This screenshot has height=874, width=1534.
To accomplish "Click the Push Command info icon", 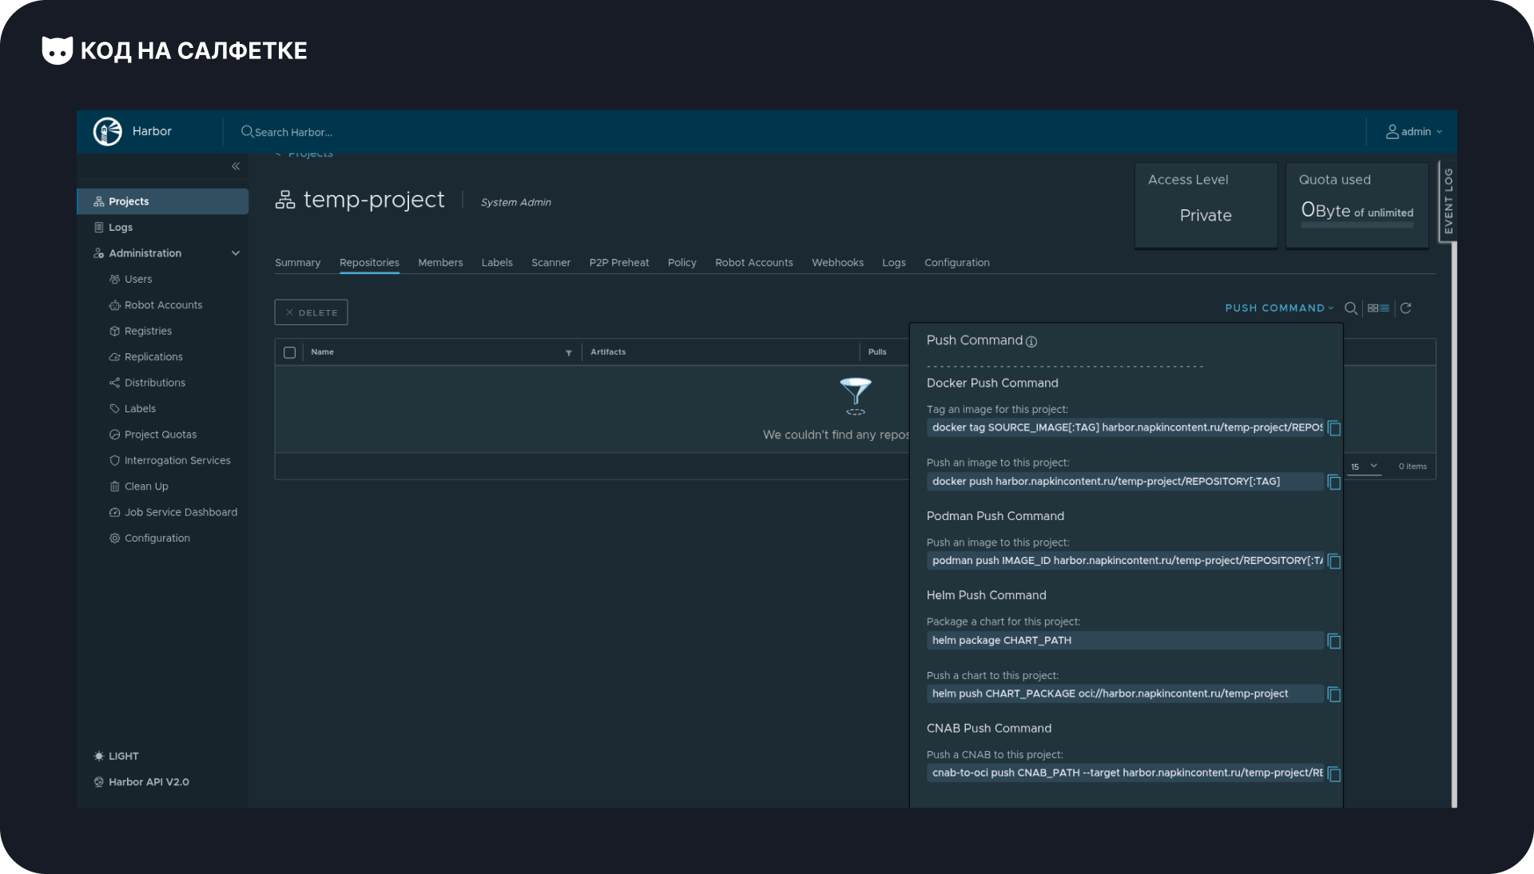I will (1031, 342).
